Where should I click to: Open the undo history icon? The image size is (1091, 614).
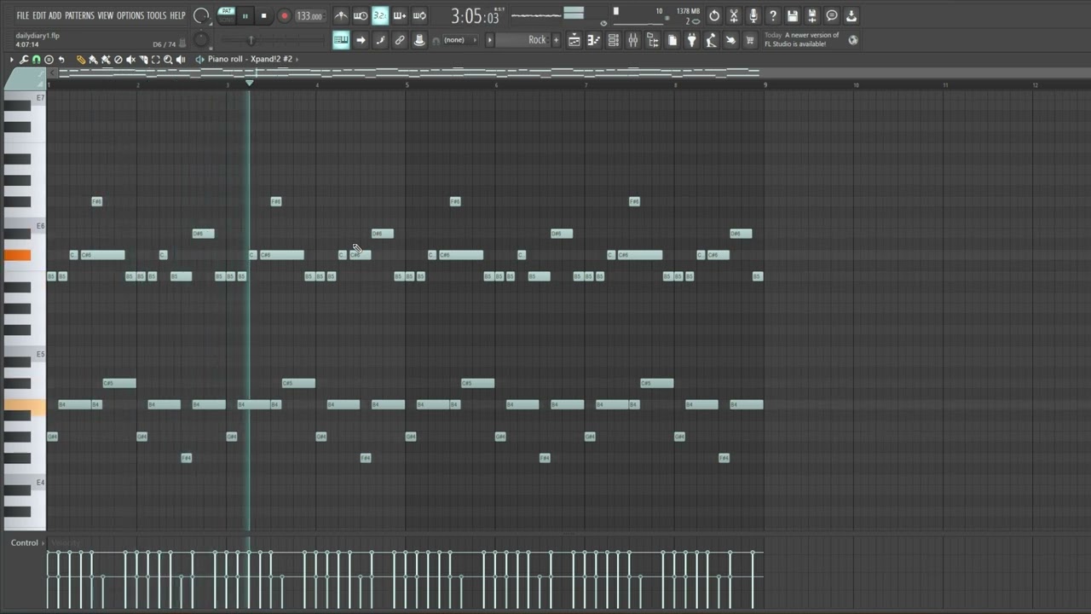(714, 15)
